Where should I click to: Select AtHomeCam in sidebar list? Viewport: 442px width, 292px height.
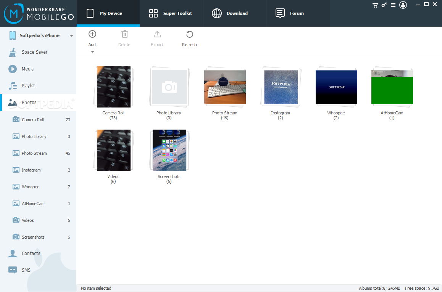[38, 204]
